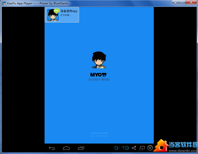This screenshot has width=198, height=154.
Task: Click the cartoon boy mascot in center
Action: (x=99, y=60)
